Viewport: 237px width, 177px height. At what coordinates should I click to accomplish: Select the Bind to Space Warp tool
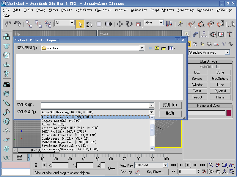[48, 24]
